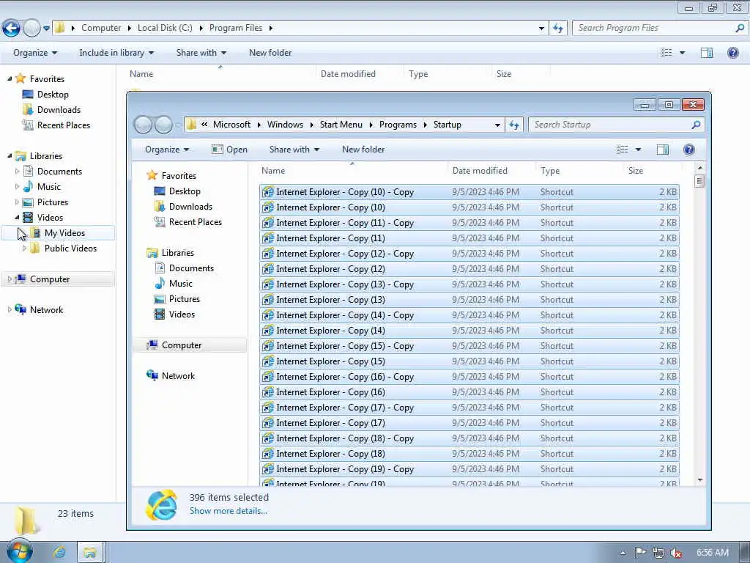Refresh the Program Files address bar
The image size is (750, 563).
(557, 29)
